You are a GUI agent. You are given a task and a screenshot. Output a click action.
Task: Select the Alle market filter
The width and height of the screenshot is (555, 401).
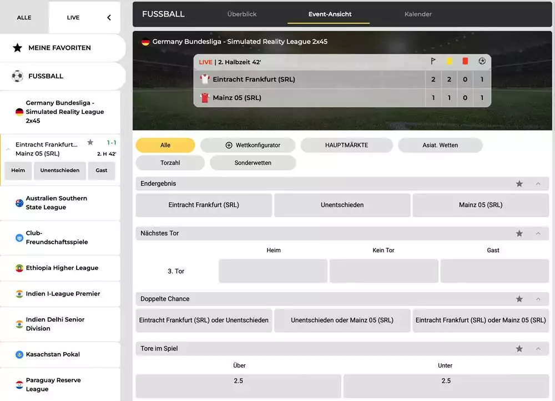(165, 146)
